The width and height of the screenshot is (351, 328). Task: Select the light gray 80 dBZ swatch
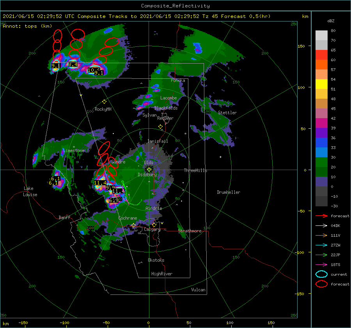(x=321, y=35)
